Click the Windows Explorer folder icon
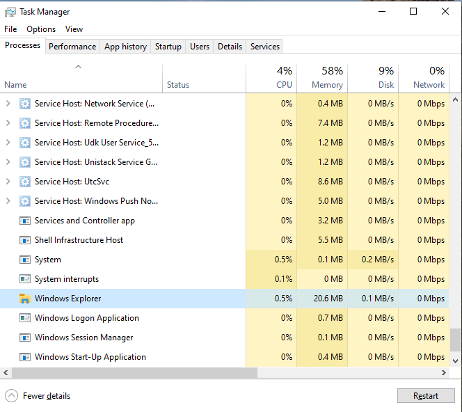462x412 pixels. click(25, 299)
